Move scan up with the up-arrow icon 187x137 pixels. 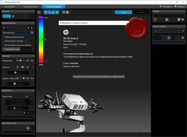(x=155, y=38)
